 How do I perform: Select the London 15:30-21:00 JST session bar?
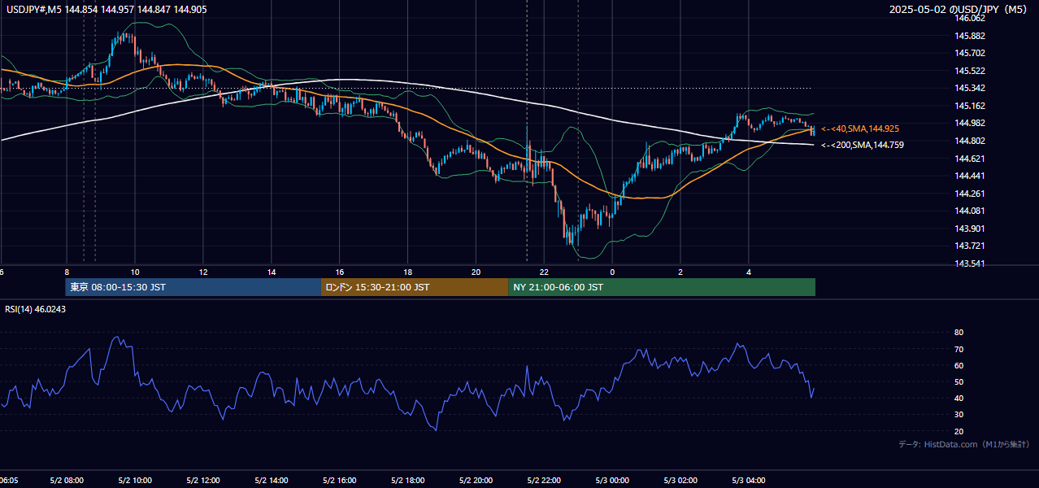415,287
